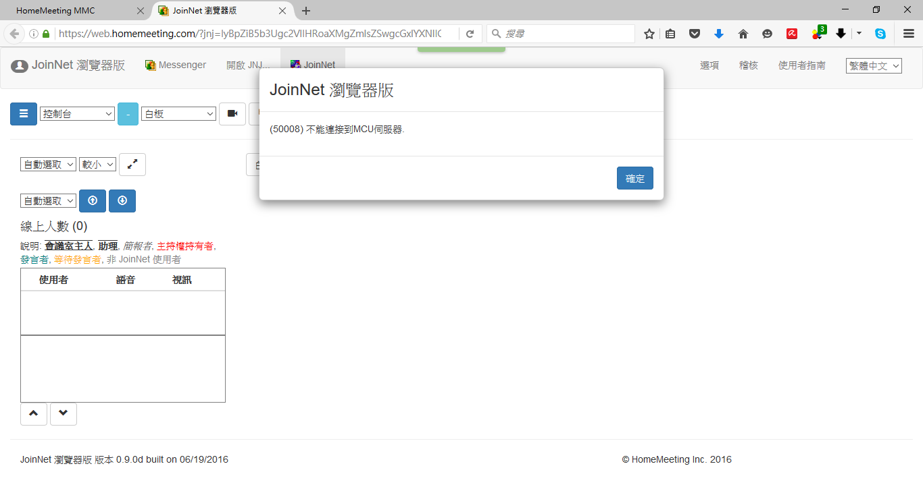Close the HomeMeeting MMC tab
The width and height of the screenshot is (923, 491).
click(141, 11)
